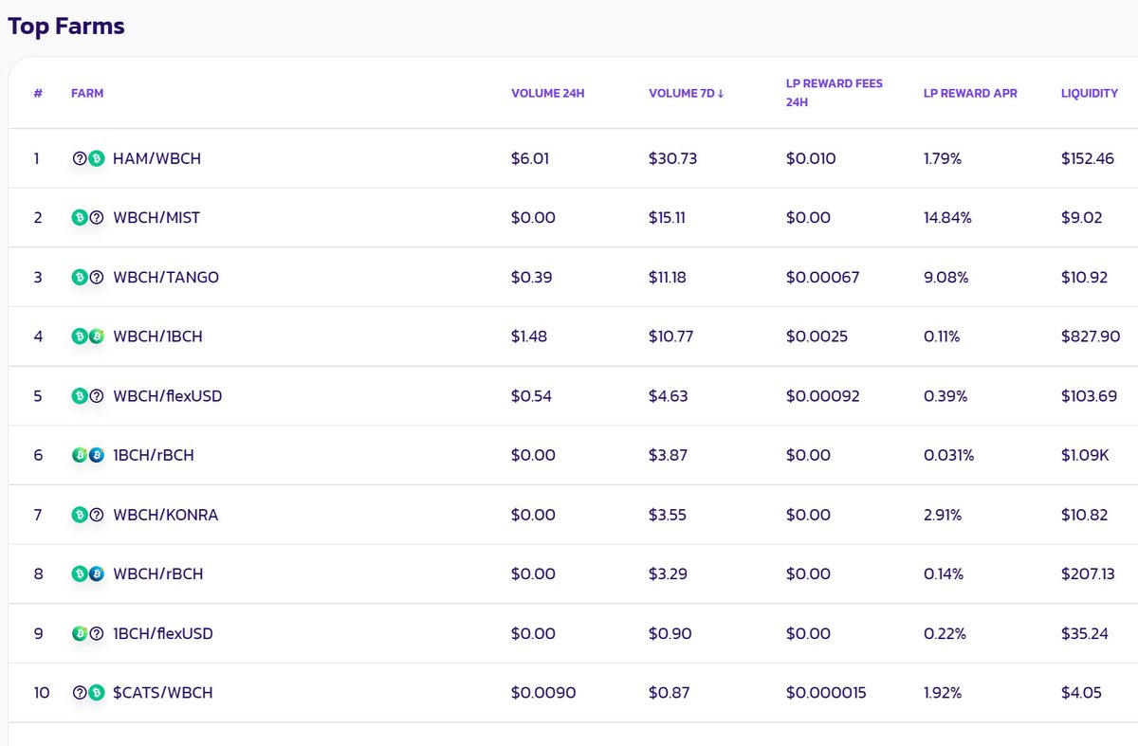1138x746 pixels.
Task: Open the WBCH/MIST farm
Action: point(156,218)
